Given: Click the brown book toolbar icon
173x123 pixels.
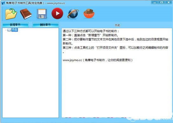Looking at the screenshot, I should (x=26, y=14).
